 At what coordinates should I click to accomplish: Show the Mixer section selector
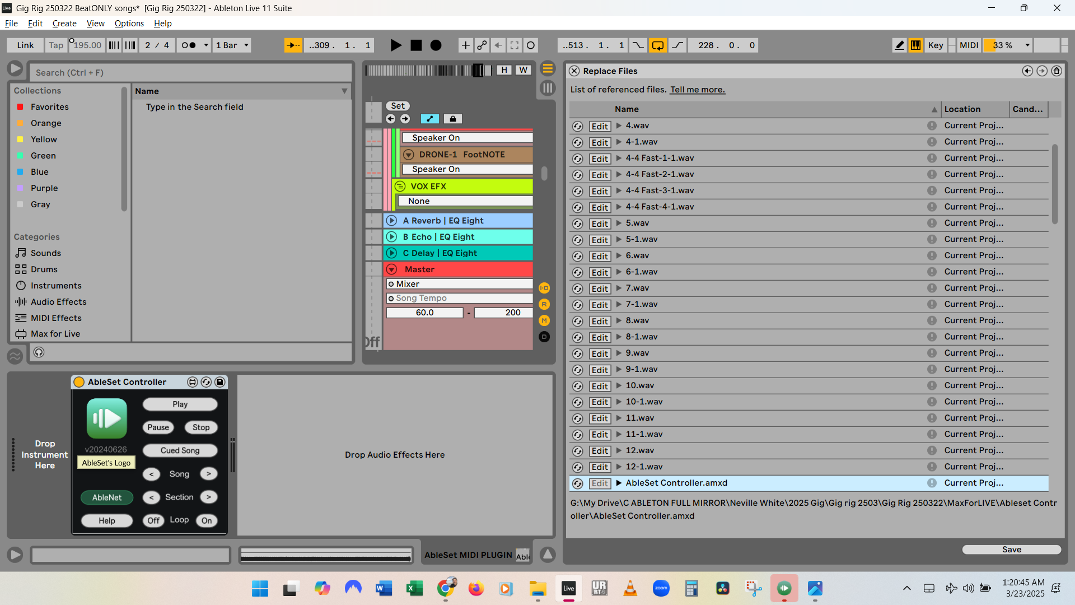tap(544, 320)
